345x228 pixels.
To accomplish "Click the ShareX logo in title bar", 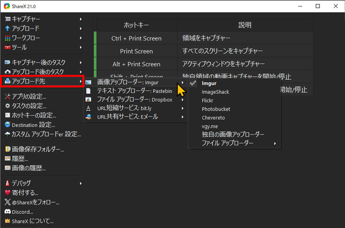I will tap(7, 6).
